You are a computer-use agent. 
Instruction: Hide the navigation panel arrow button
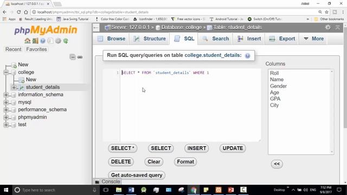pyautogui.click(x=96, y=28)
